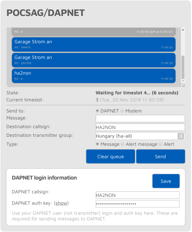
Task: Open the transmitter group list icon
Action: pyautogui.click(x=181, y=136)
